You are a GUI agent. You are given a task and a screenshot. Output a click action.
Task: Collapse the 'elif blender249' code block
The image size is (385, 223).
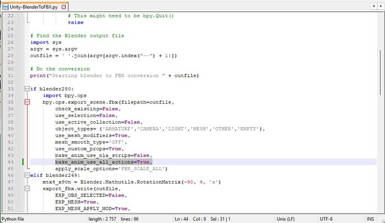pos(26,175)
